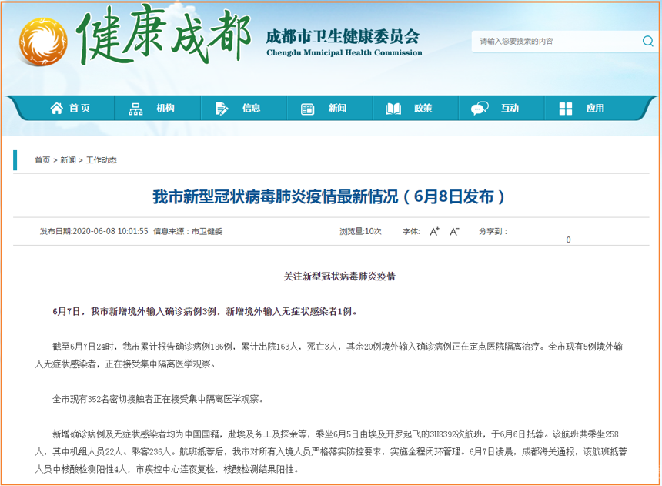
Task: Click the search magnifier icon
Action: point(647,41)
